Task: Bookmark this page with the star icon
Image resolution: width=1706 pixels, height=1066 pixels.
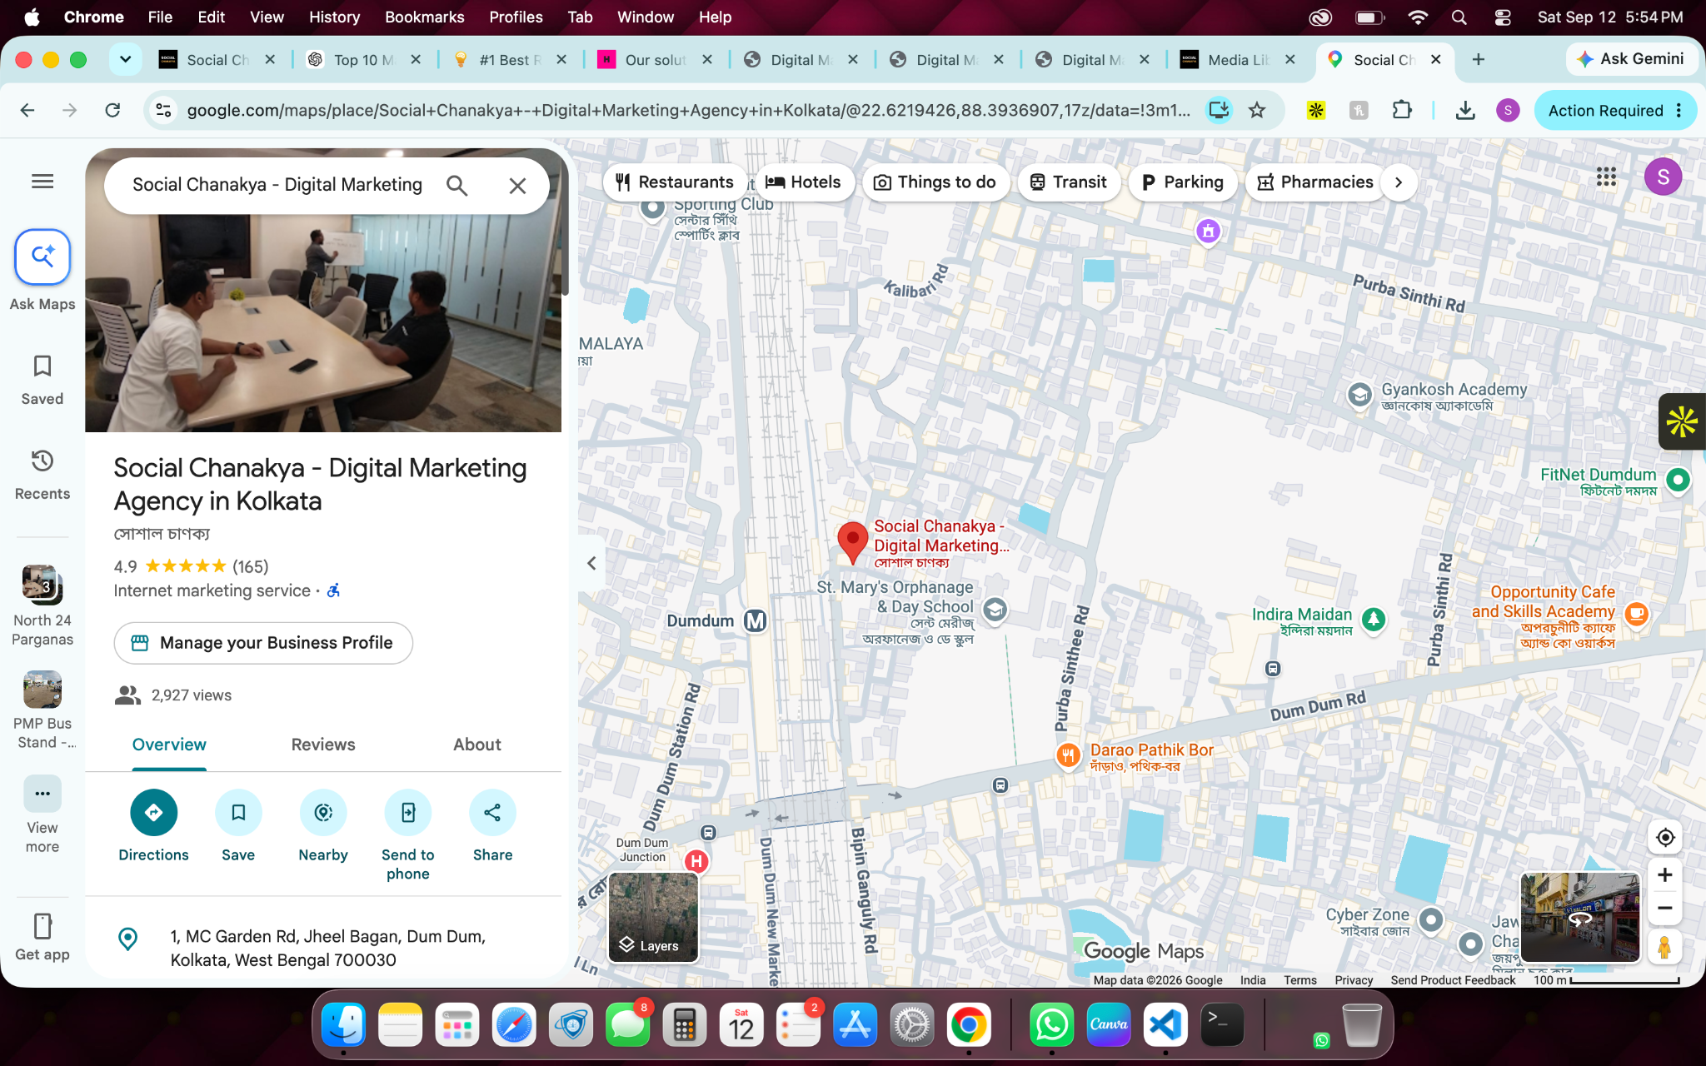Action: coord(1257,110)
